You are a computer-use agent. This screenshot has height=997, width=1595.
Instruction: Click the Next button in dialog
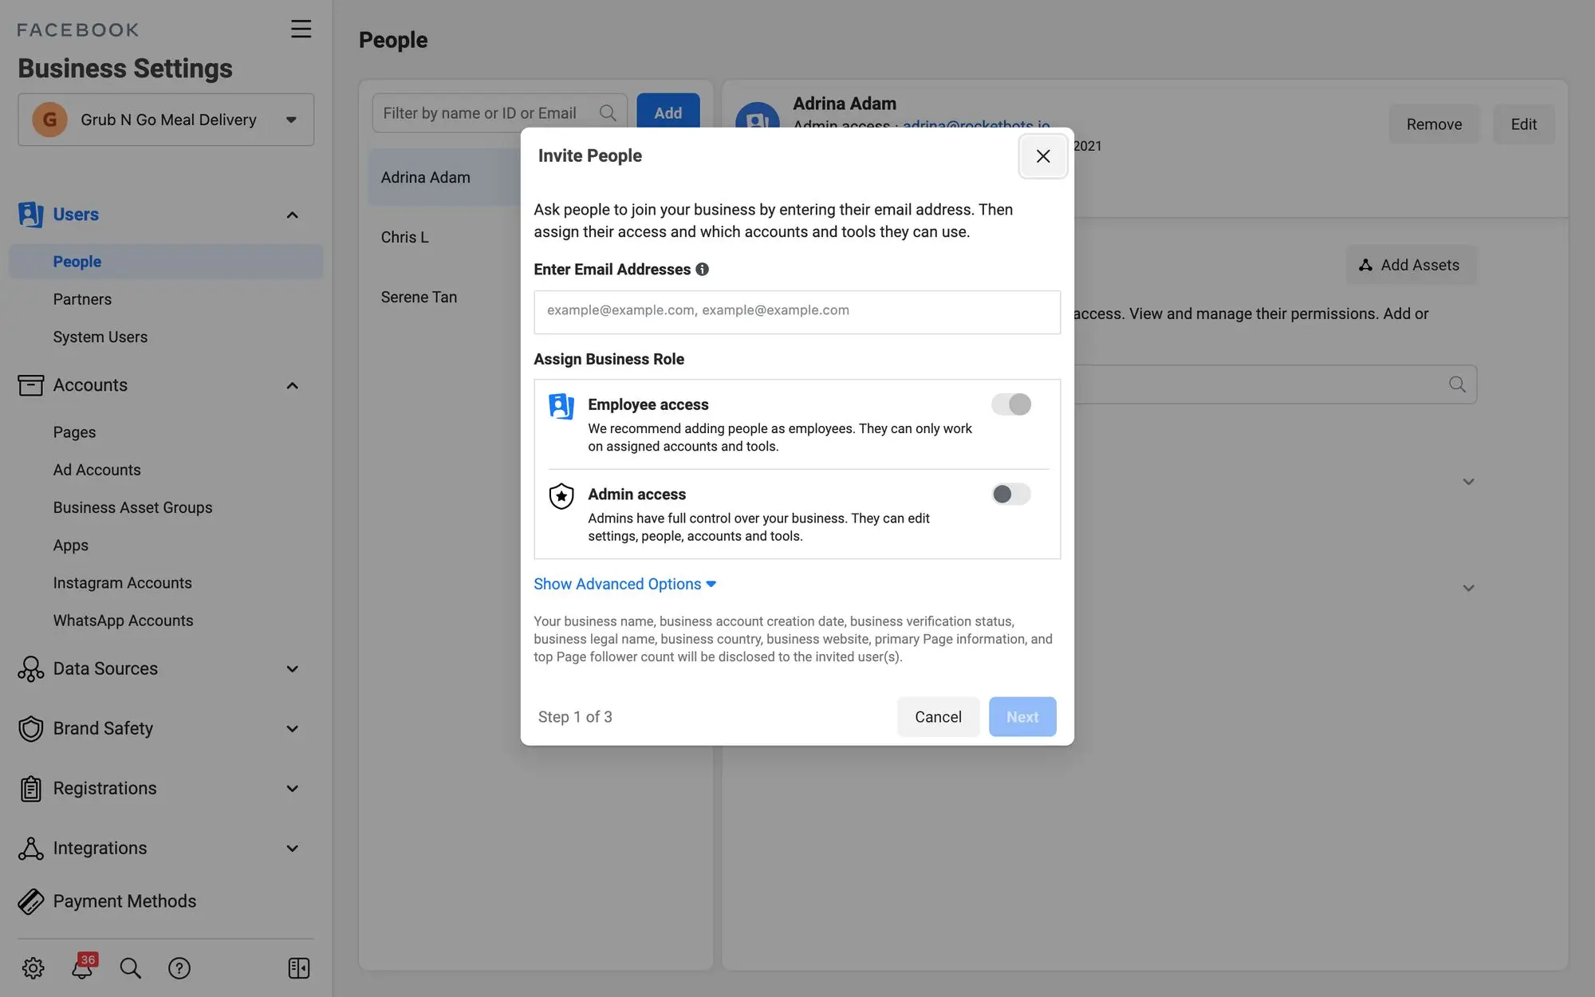(1022, 717)
